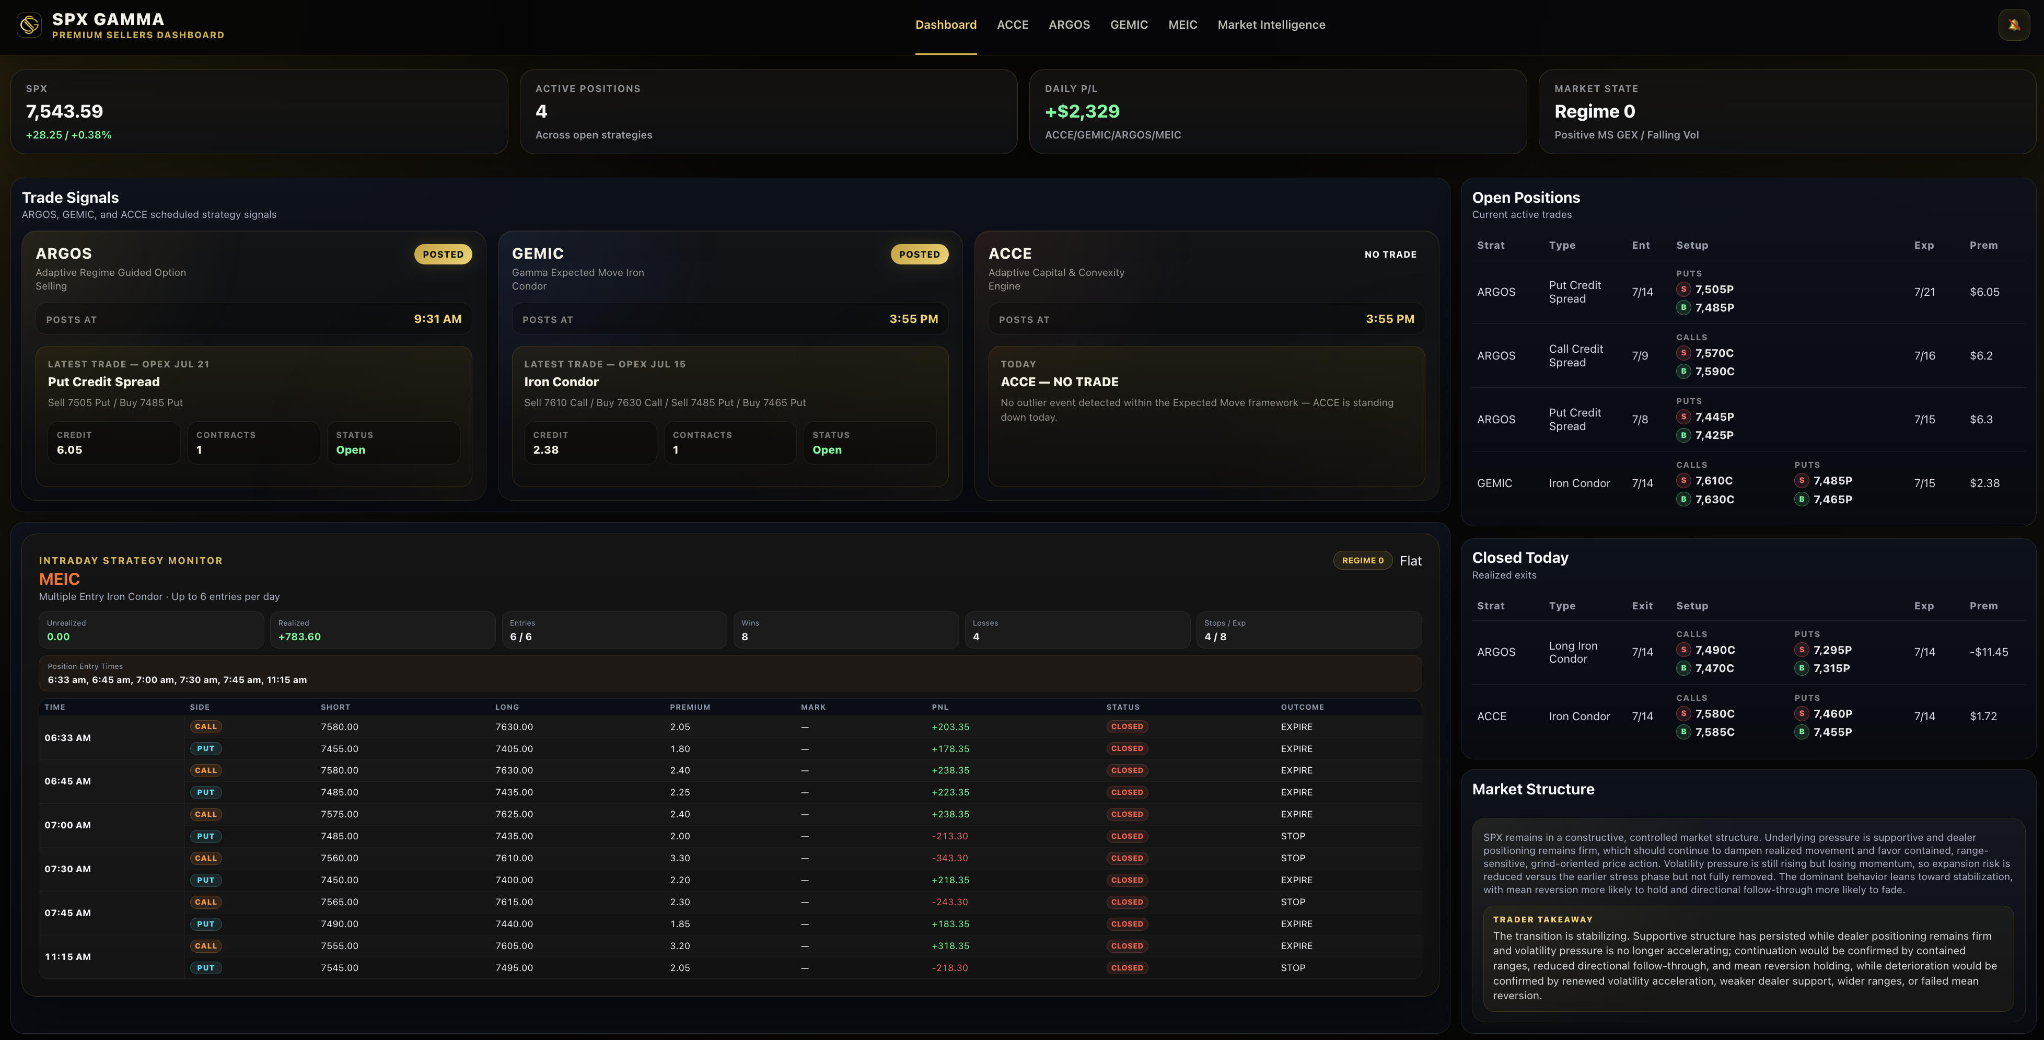Screen dimensions: 2044x1040
Task: Switch to the Dashboard tab
Action: click(x=946, y=25)
